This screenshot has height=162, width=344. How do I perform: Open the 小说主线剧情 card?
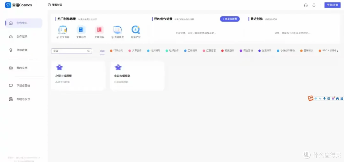[78, 76]
